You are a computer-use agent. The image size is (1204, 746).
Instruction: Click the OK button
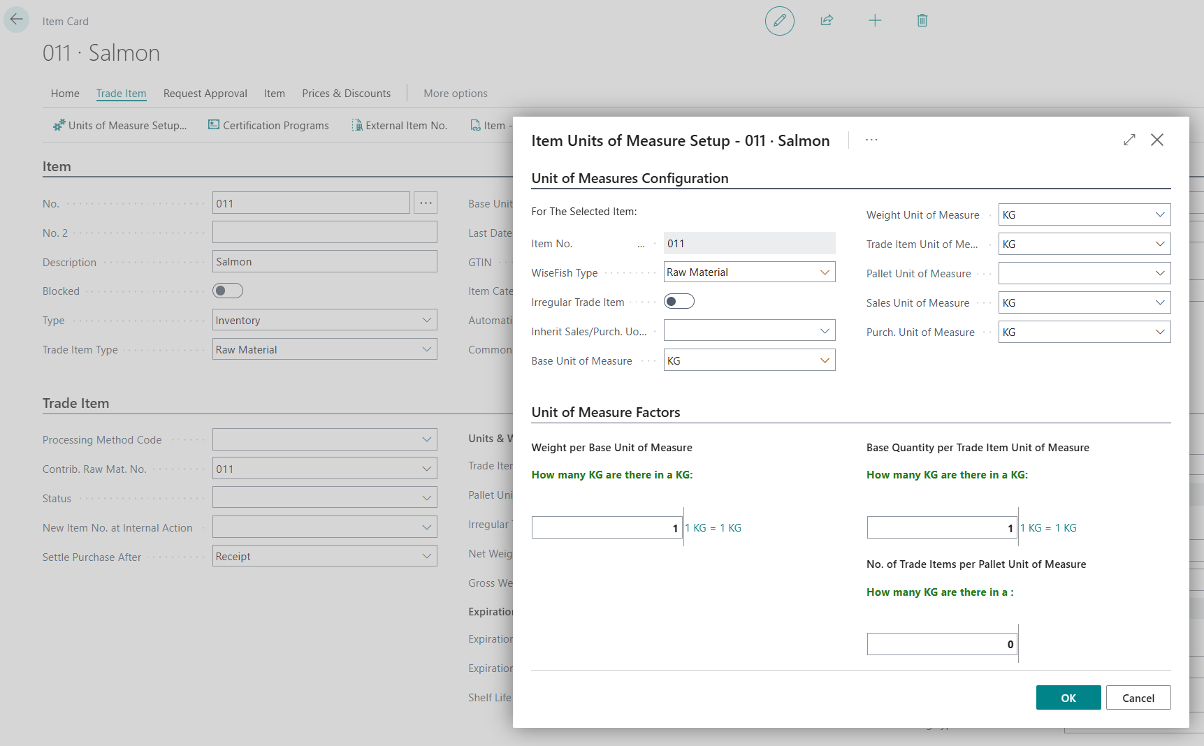pos(1068,698)
